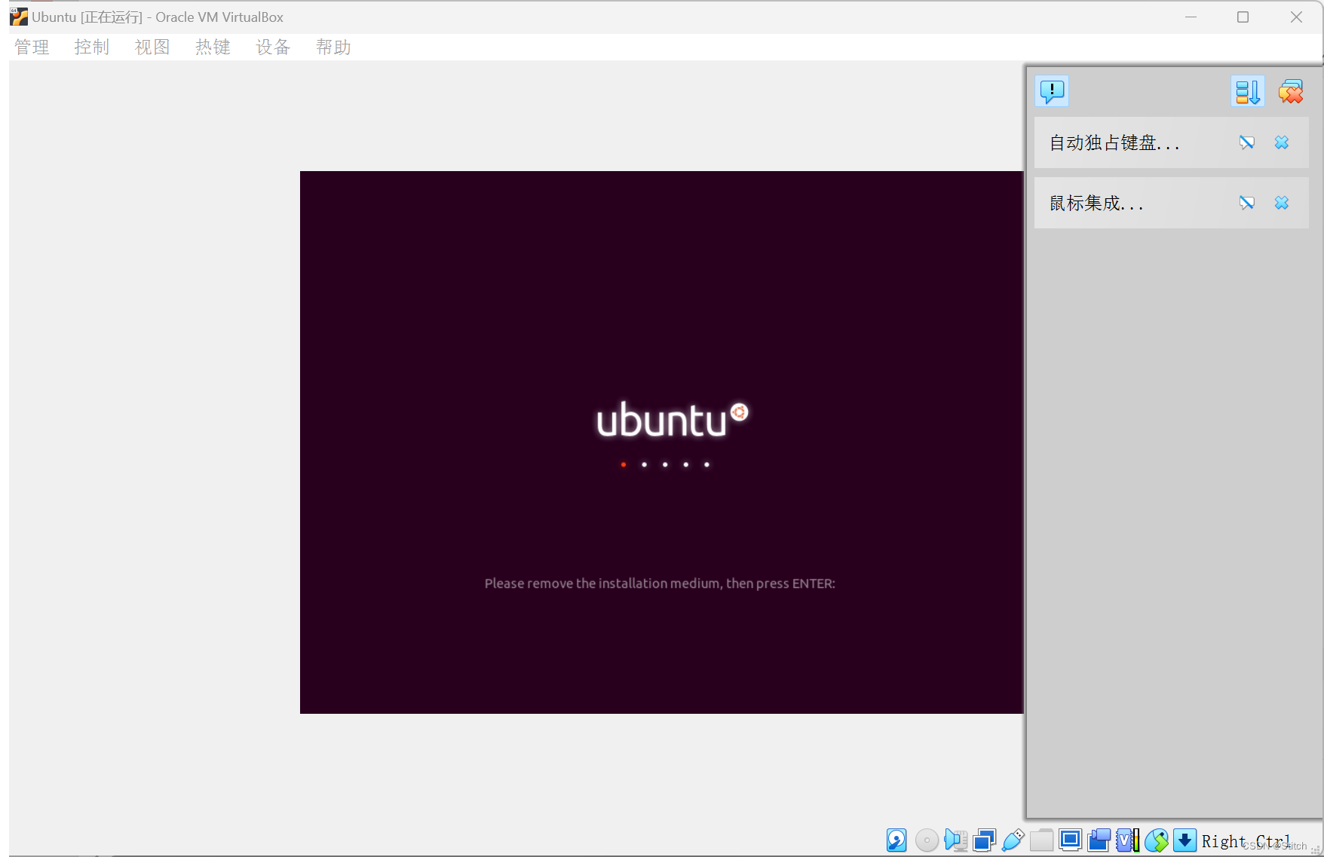Close the mouse integration notification

[x=1282, y=203]
